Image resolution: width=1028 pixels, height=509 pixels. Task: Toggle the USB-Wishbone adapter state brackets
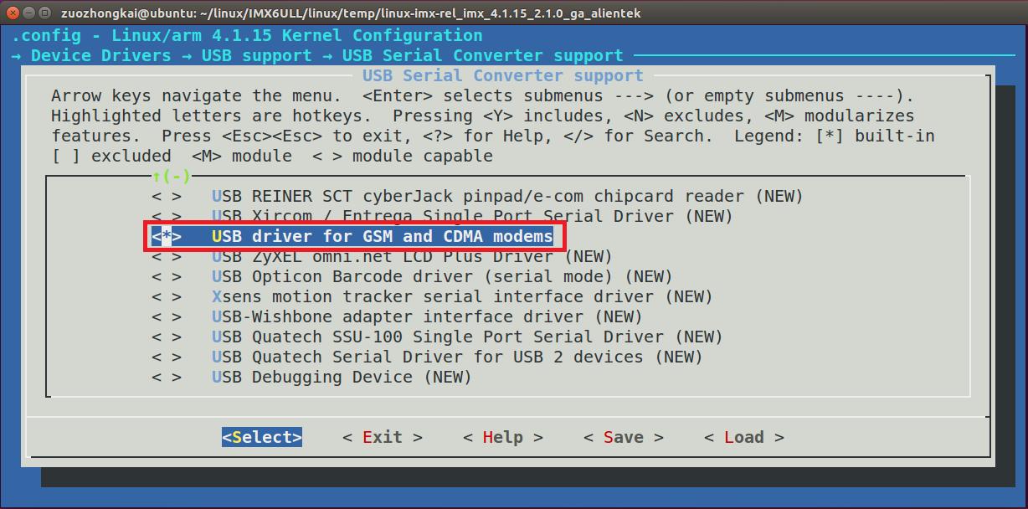point(167,316)
